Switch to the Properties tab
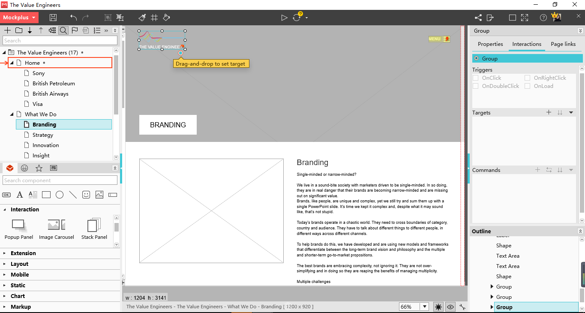Image resolution: width=585 pixels, height=313 pixels. (490, 44)
